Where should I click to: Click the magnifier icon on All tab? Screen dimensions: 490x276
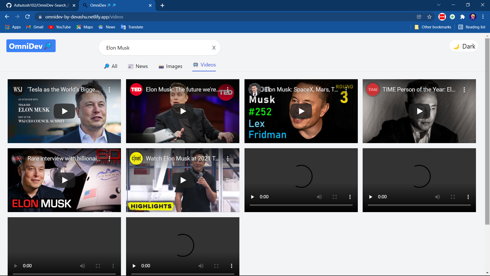coord(106,66)
